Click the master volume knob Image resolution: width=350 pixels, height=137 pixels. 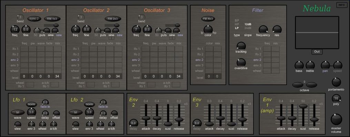pyautogui.click(x=336, y=119)
